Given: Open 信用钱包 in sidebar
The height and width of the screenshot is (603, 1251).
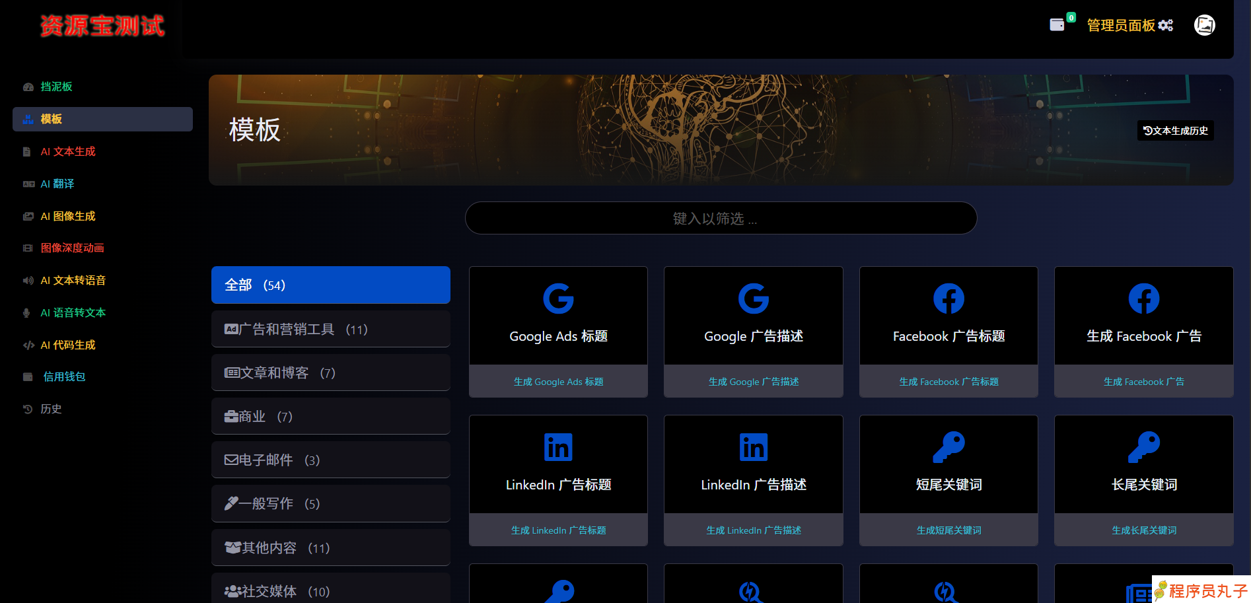Looking at the screenshot, I should 64,376.
